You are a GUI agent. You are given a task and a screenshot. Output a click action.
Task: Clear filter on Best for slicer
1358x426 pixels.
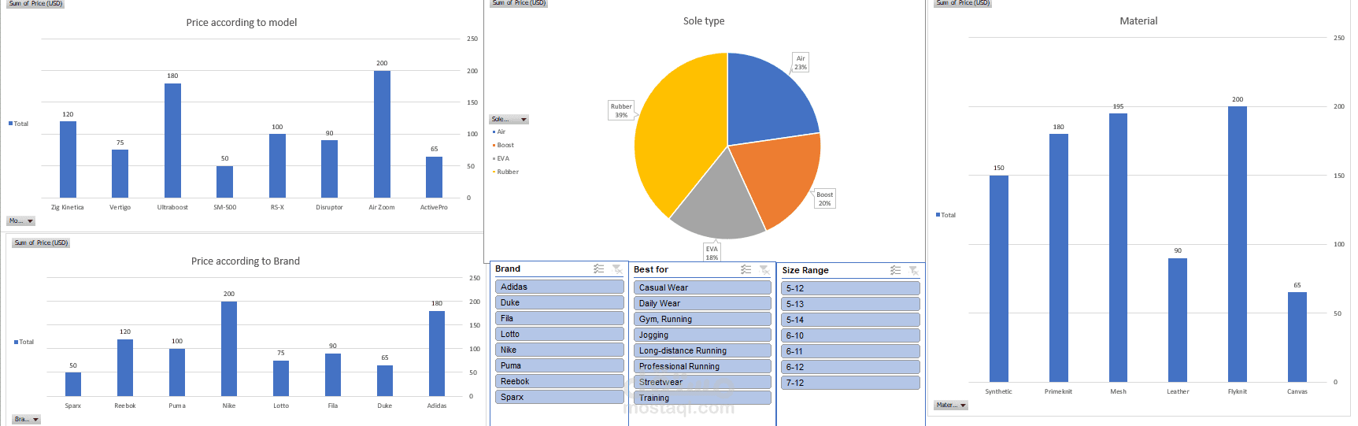click(764, 269)
